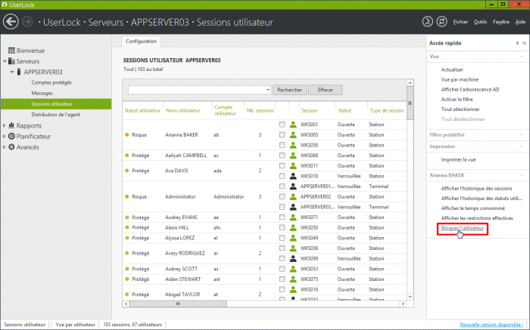Expand the Filtre prédéfini section

pos(521,135)
